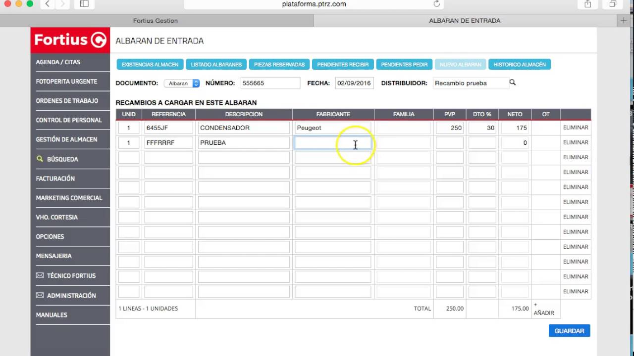634x356 pixels.
Task: Click PENDIENTES PEDIR button
Action: [404, 65]
